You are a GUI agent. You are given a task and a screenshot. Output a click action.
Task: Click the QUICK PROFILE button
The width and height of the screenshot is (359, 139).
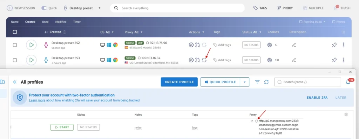pyautogui.click(x=220, y=82)
